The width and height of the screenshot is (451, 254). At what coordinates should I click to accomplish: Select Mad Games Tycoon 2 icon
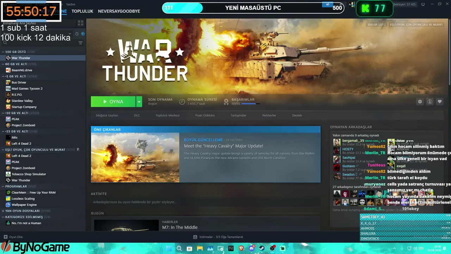click(8, 89)
